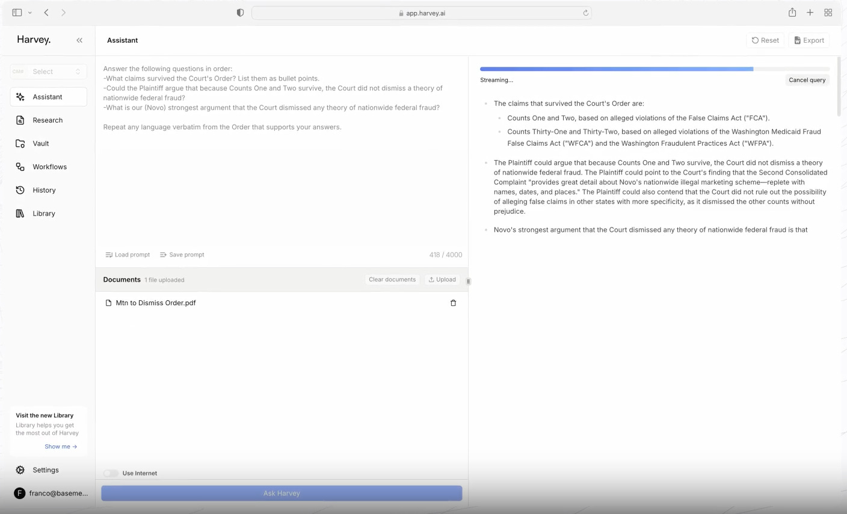Click the Load prompt list icon

[x=109, y=255]
